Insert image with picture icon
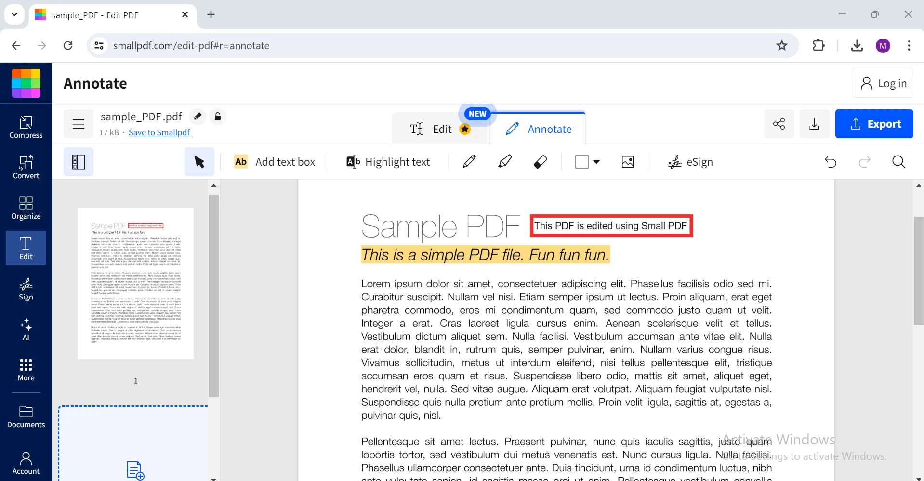The width and height of the screenshot is (924, 481). click(x=628, y=162)
